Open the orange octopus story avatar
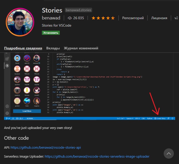 click(17, 69)
